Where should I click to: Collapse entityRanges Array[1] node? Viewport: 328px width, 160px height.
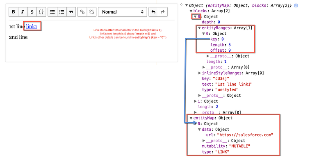click(199, 27)
